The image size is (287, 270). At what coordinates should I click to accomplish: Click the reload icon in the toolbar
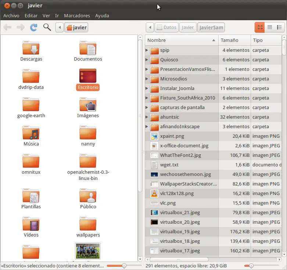coord(33,28)
